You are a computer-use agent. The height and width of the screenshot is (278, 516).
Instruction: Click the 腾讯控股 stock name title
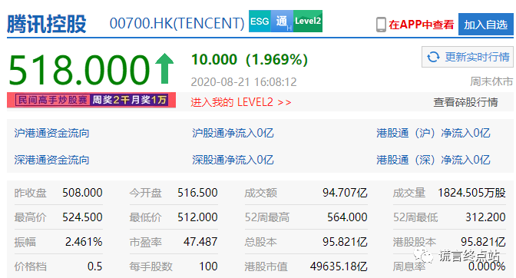tap(47, 24)
